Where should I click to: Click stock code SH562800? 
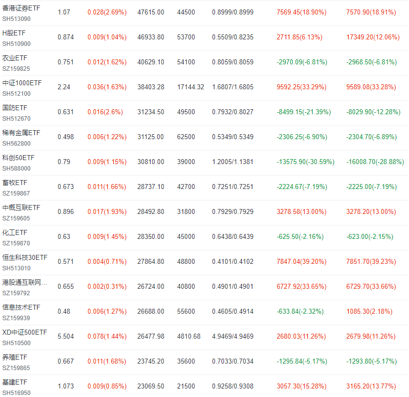pyautogui.click(x=16, y=144)
